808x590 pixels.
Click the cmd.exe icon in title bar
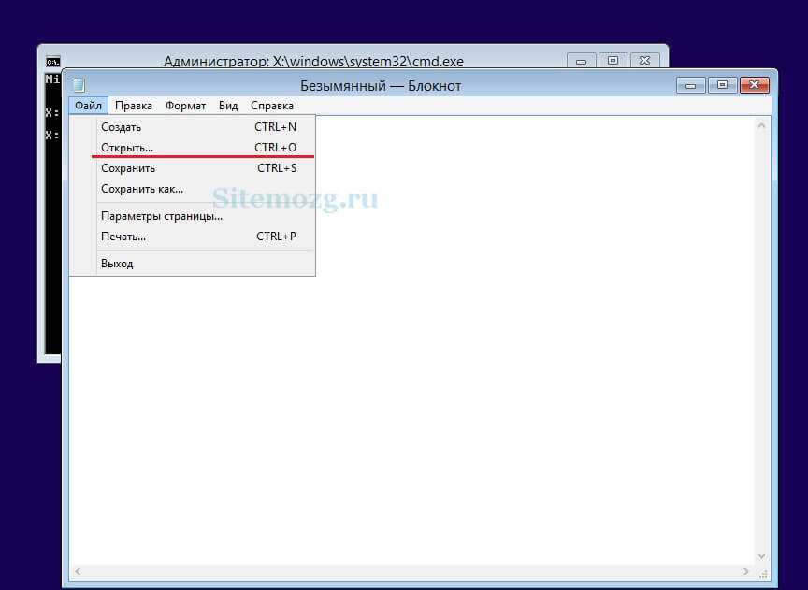tap(53, 62)
